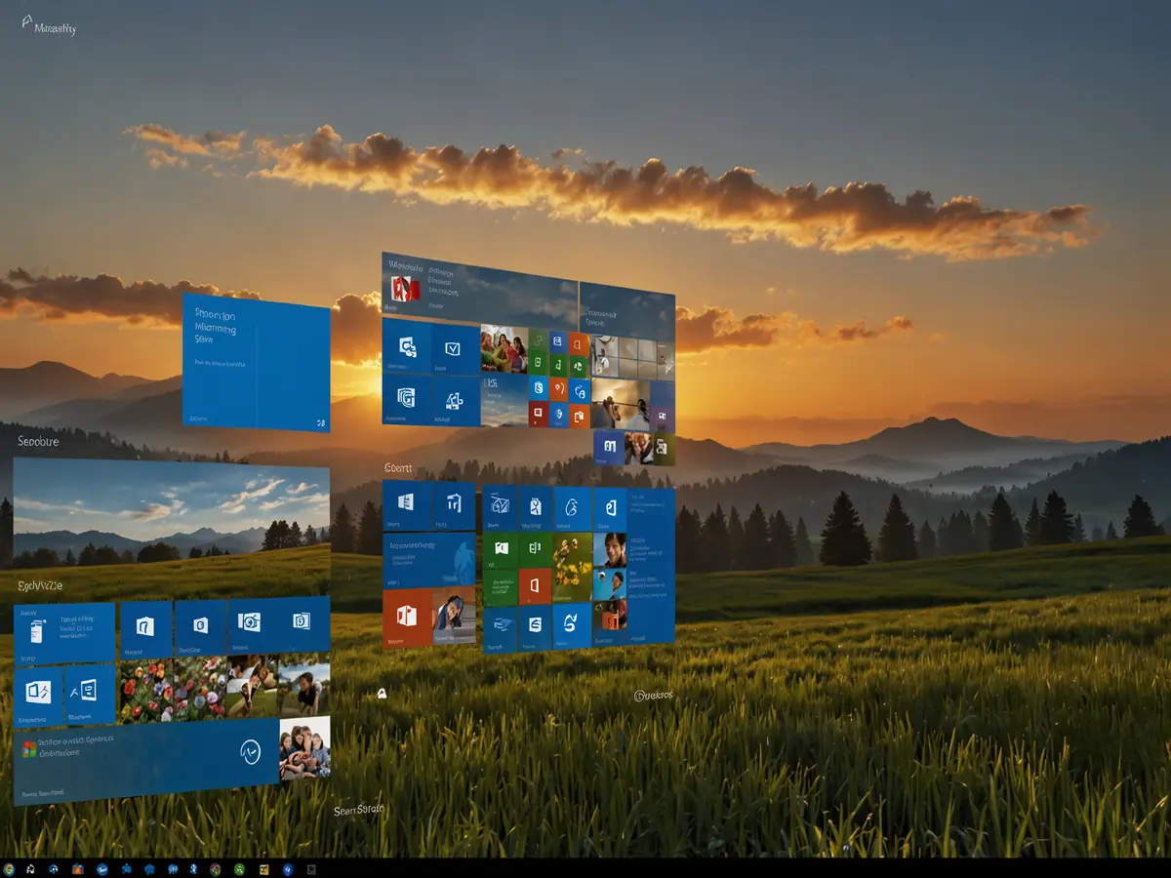Open the golf swing photo tile
The height and width of the screenshot is (878, 1171).
(621, 404)
